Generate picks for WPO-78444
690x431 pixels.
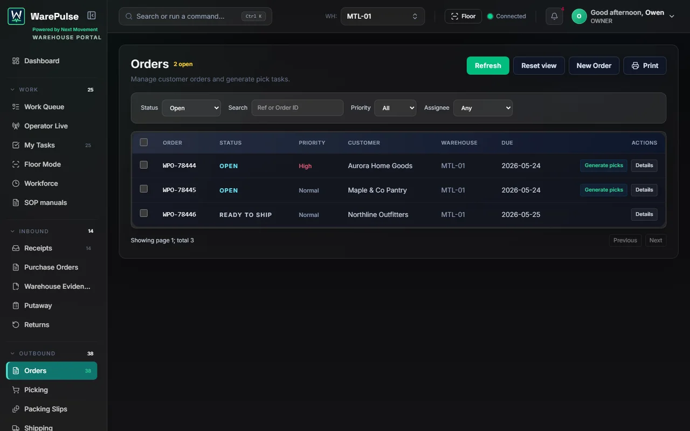604,165
